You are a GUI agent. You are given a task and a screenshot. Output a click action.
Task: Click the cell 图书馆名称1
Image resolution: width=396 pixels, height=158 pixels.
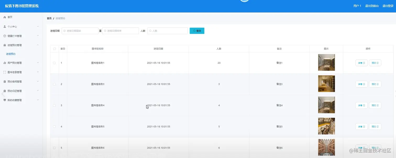click(98, 63)
